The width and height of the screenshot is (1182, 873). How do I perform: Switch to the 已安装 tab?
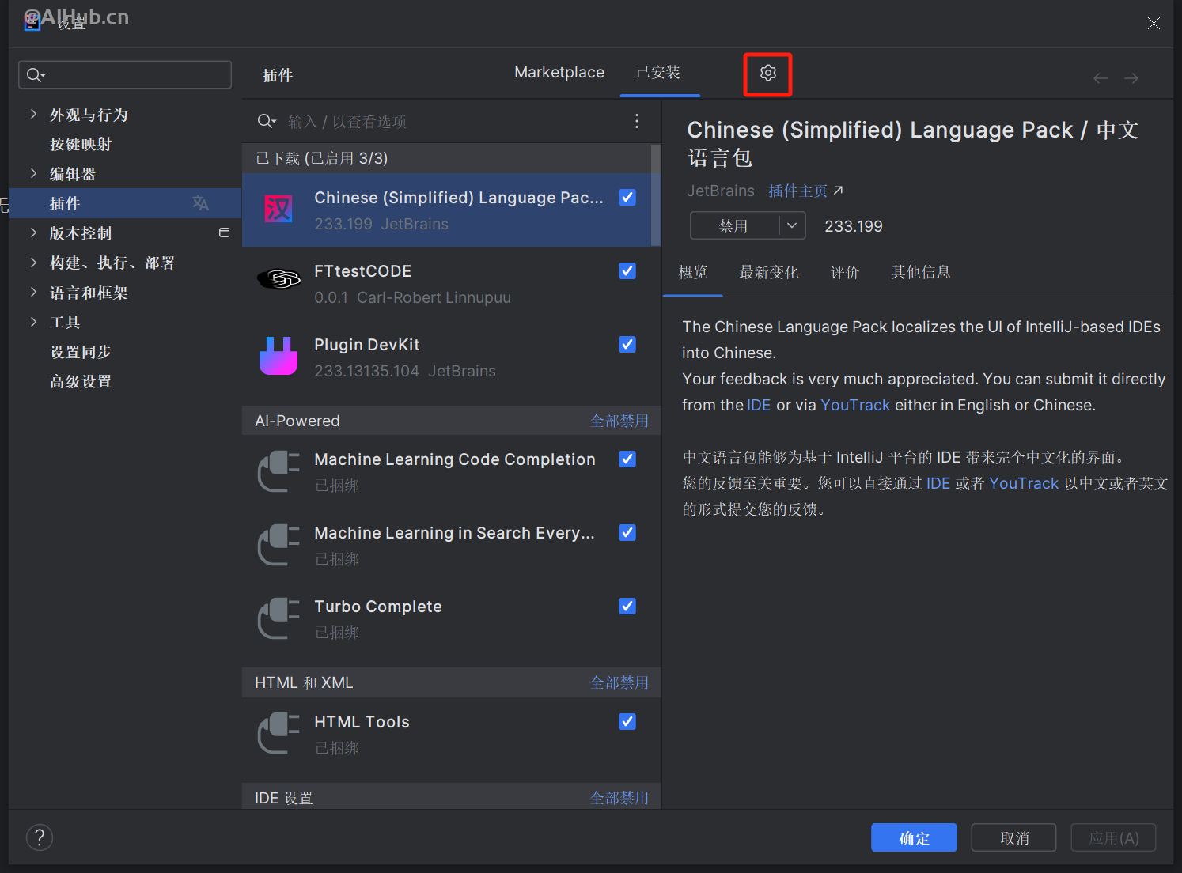point(658,73)
